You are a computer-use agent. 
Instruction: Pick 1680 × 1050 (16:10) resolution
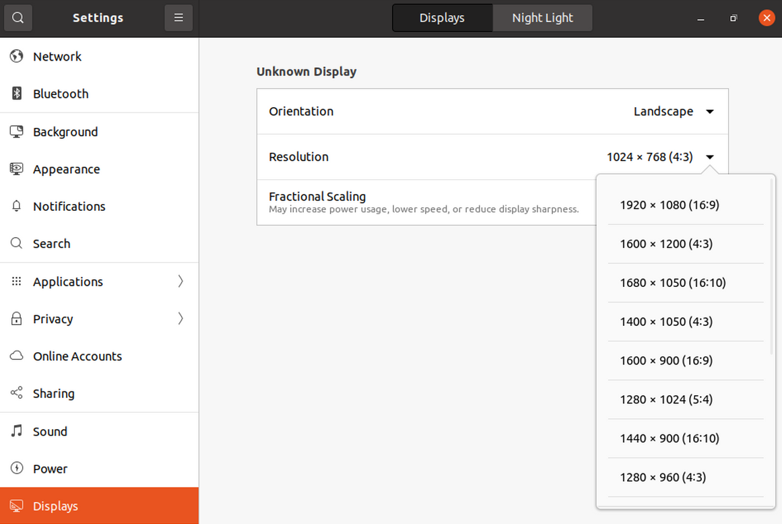[673, 283]
